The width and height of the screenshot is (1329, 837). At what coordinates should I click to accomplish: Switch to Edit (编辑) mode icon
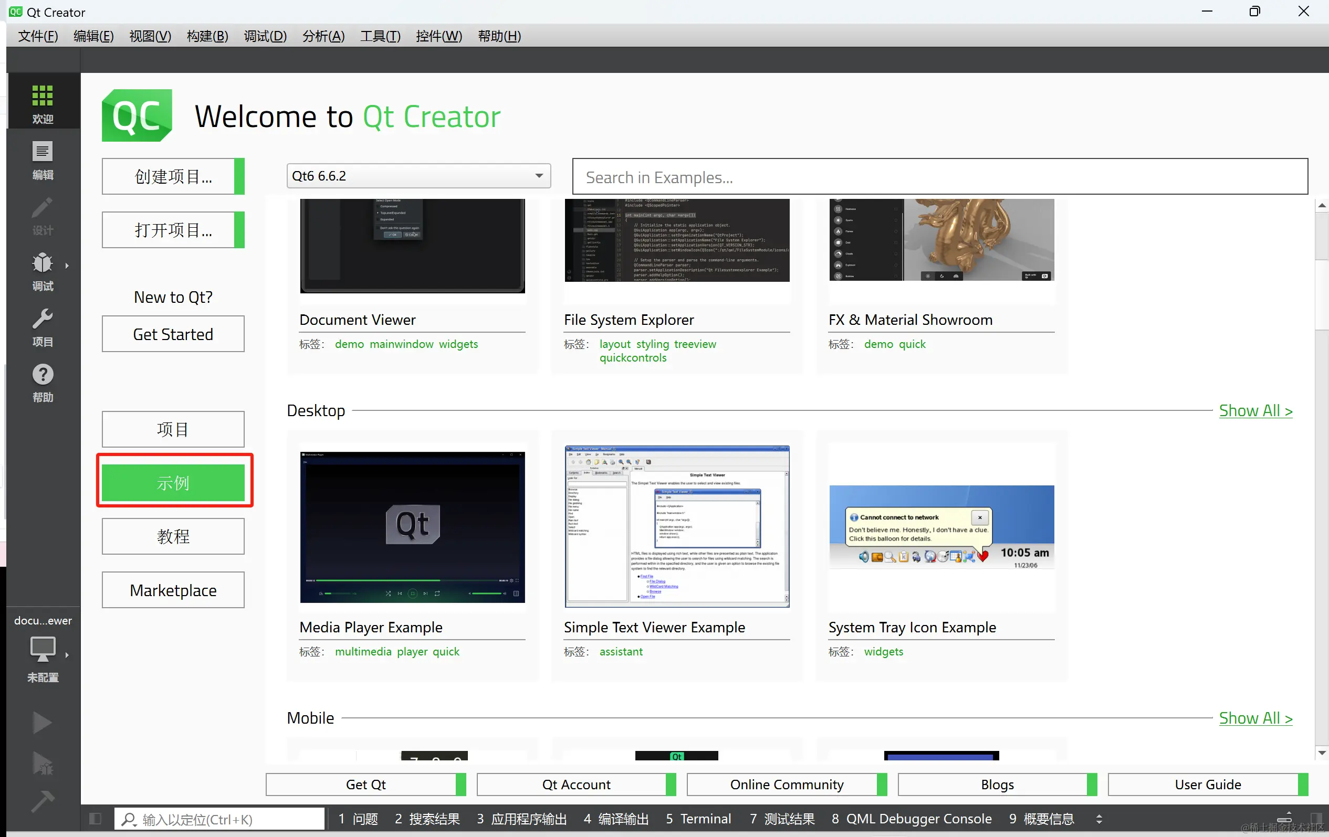click(x=43, y=159)
